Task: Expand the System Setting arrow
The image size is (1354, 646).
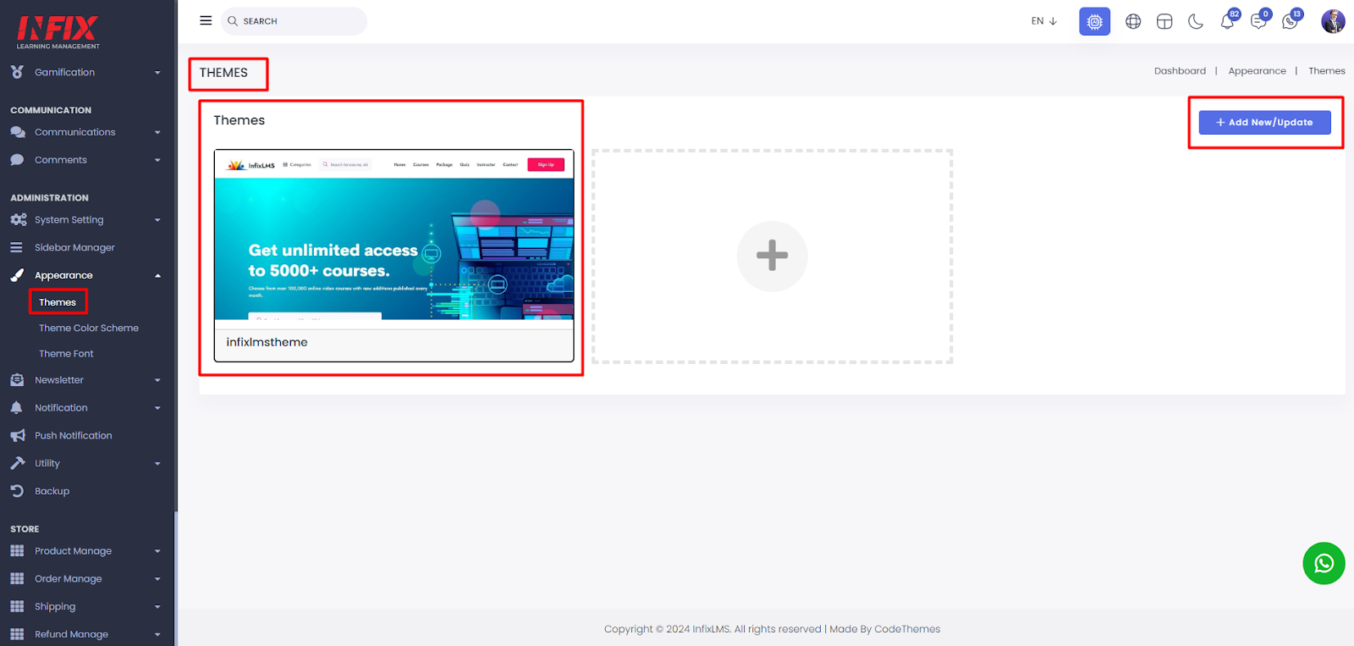Action: pos(157,220)
